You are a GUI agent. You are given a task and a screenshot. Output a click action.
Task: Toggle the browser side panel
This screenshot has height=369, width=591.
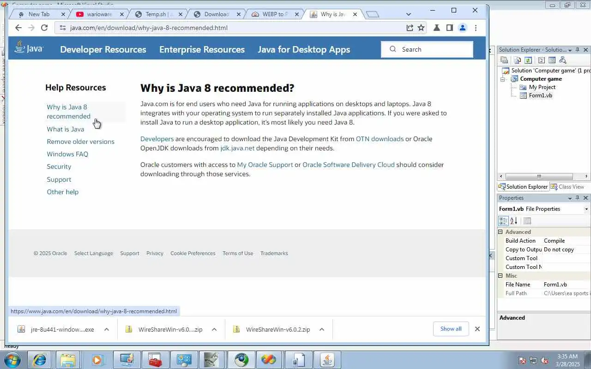pos(449,28)
